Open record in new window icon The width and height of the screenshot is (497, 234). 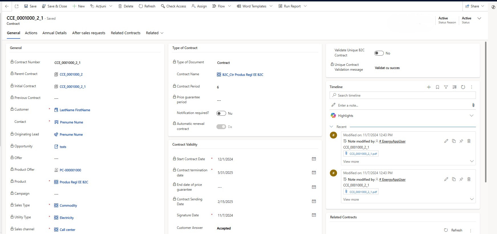point(17,6)
